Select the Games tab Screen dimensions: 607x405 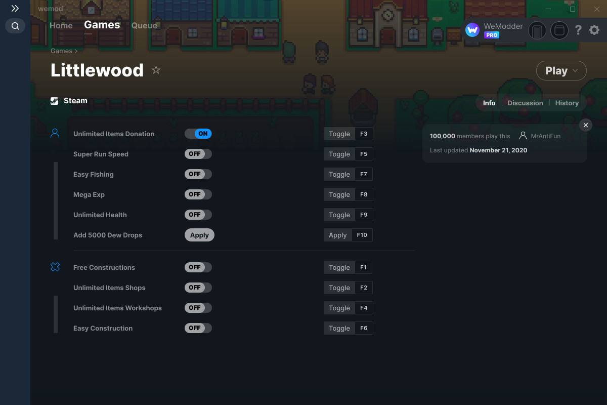102,25
